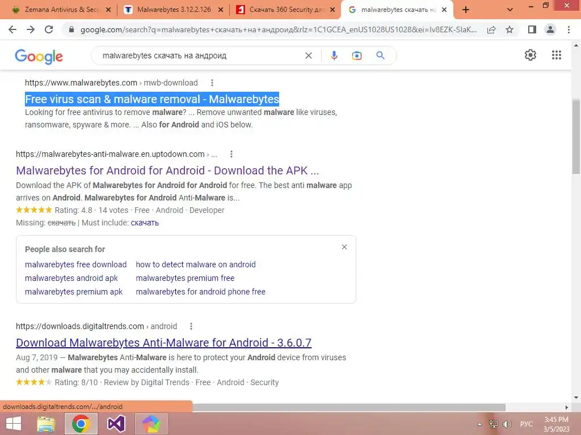Switch to the Malwarebytes 3.12.2.126 tab
Image resolution: width=581 pixels, height=435 pixels.
point(174,10)
